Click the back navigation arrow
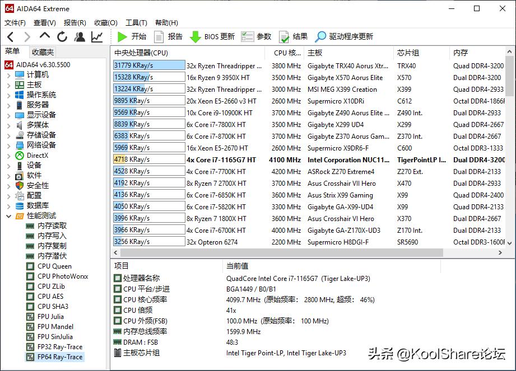The height and width of the screenshot is (371, 516). (x=10, y=37)
